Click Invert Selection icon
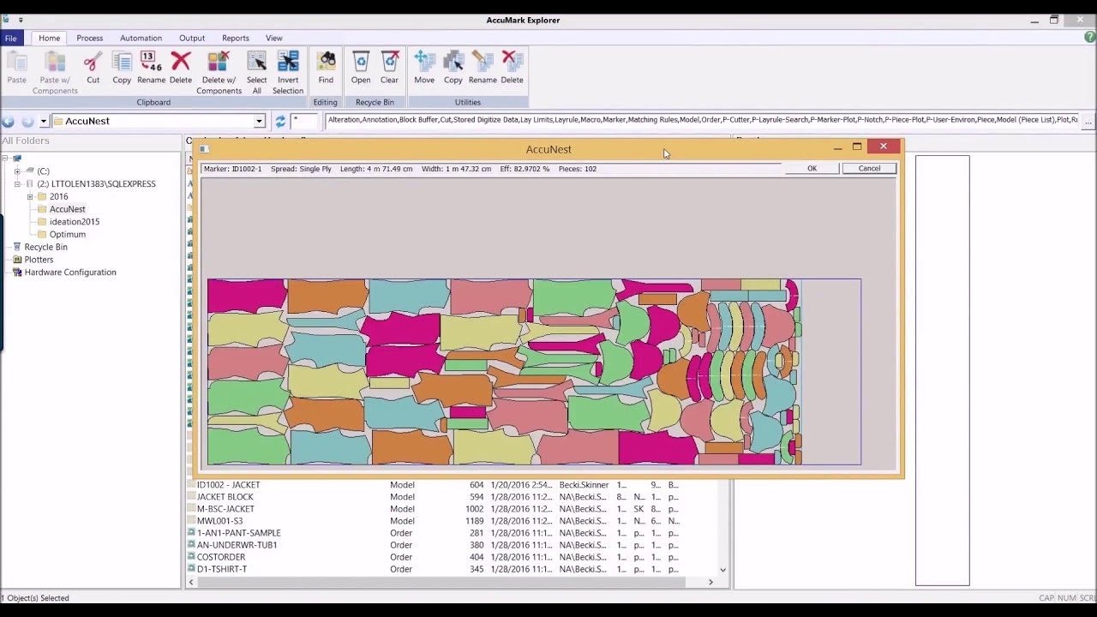1097x617 pixels. click(x=288, y=63)
